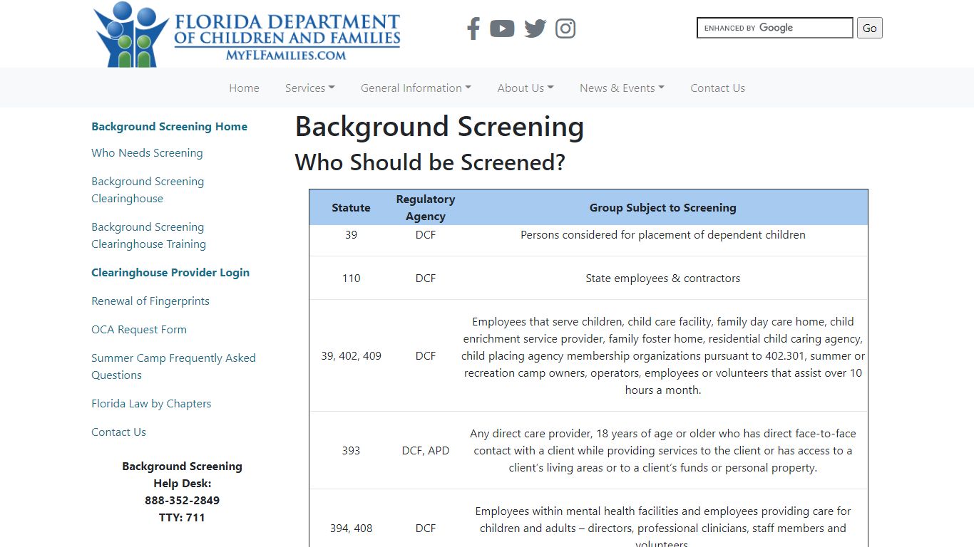Open Background Screening Clearinghouse Training link
The width and height of the screenshot is (974, 547).
pyautogui.click(x=148, y=236)
